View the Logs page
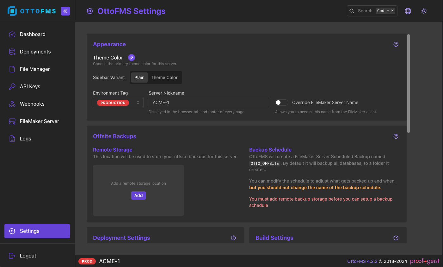 [x=37, y=139]
